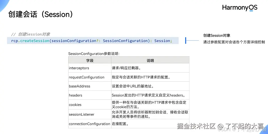Viewport: 268px width, 134px height.
Task: Click the slide title 创建会话（Session）
Action: [x=41, y=14]
